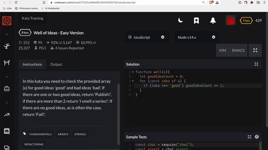Open the Discord chat icon in sidebar

point(7,131)
